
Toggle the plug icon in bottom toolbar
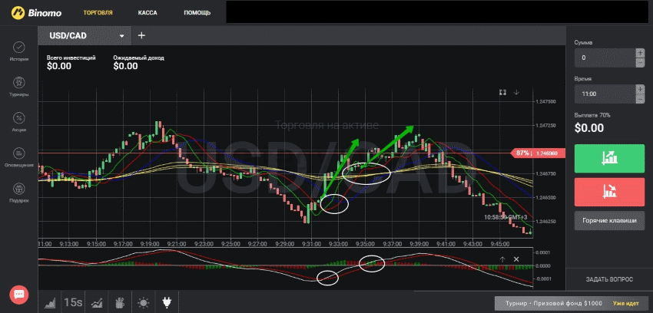[167, 302]
